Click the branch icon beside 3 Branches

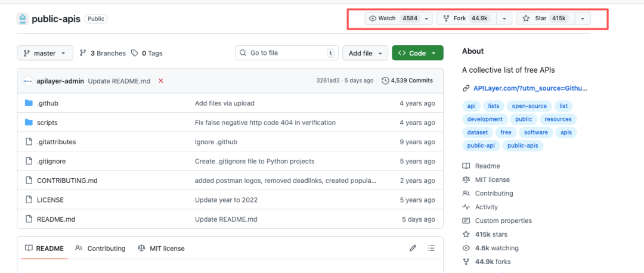point(83,53)
